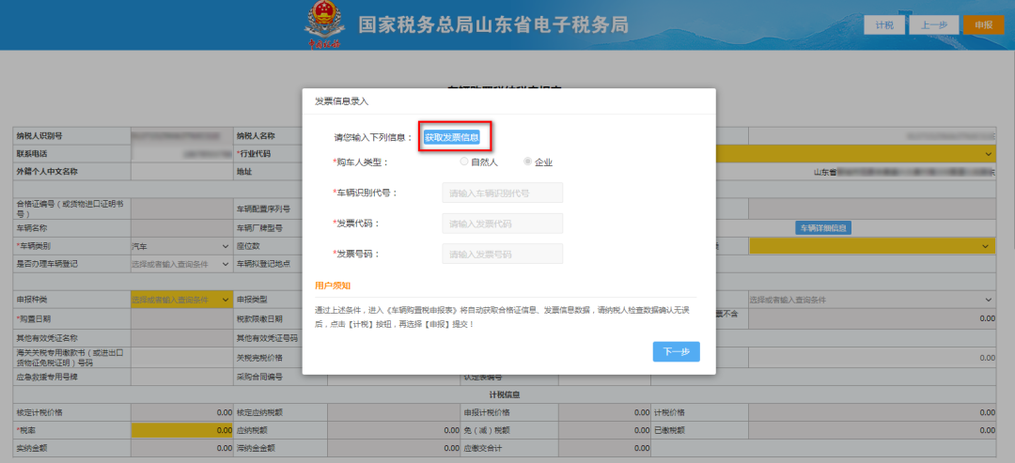Select the 自然人 radio option
1015x463 pixels.
(x=463, y=162)
